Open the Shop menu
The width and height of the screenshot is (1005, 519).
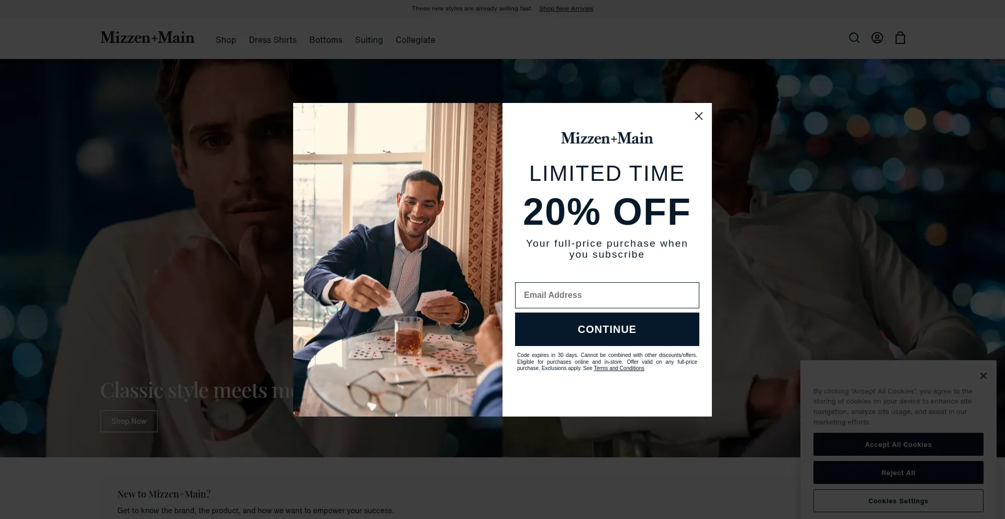226,40
